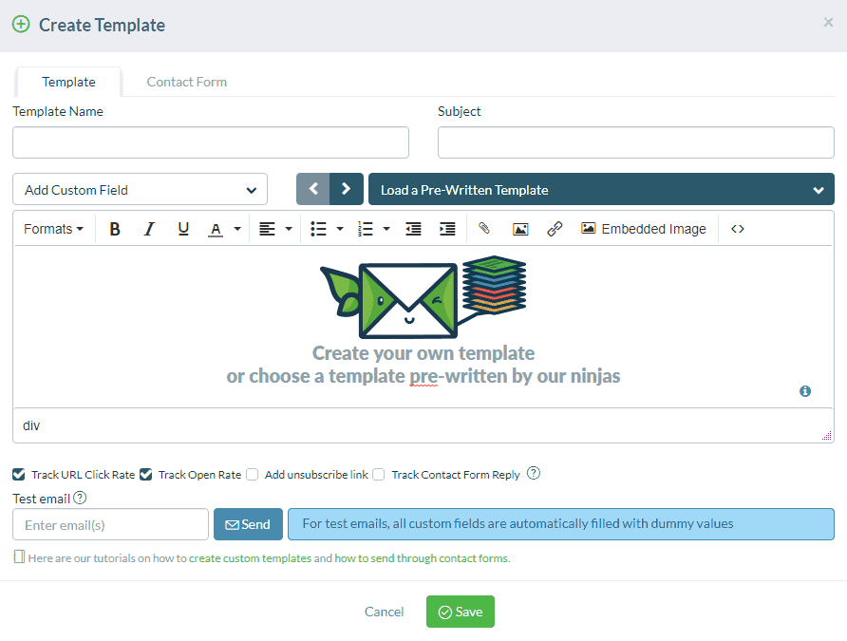
Task: Open the text color picker arrow
Action: coord(237,229)
